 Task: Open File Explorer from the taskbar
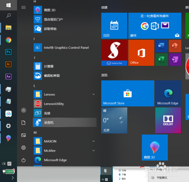pyautogui.click(x=8, y=28)
